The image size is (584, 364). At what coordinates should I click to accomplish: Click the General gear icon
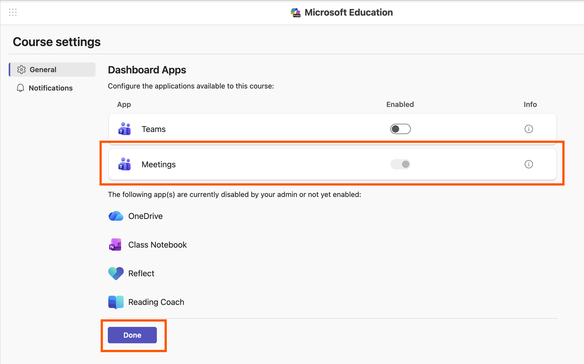coord(21,70)
